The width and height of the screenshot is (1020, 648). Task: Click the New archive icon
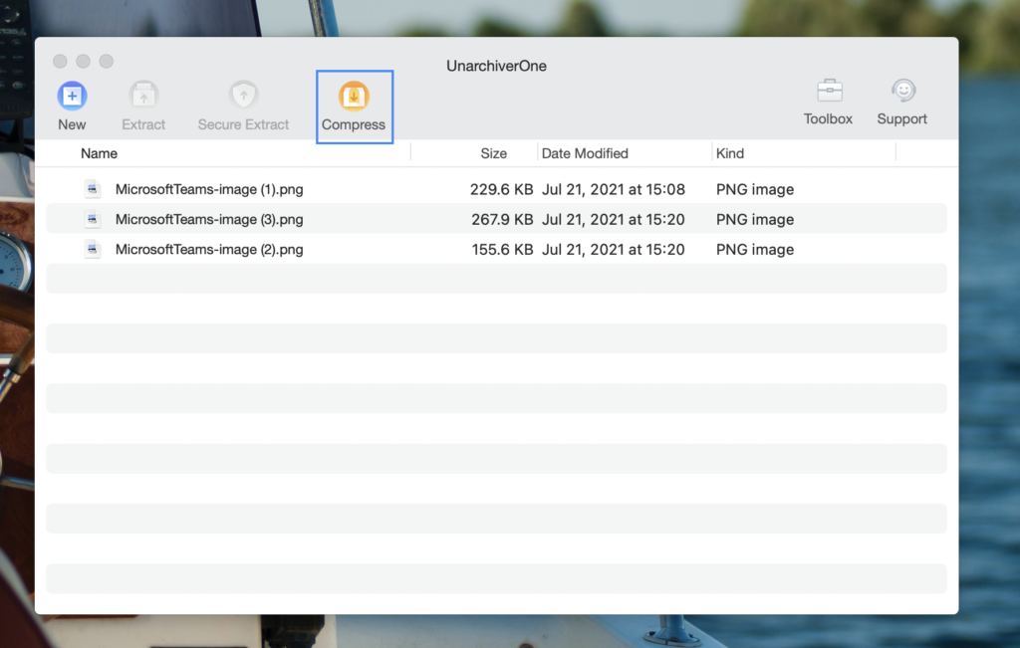point(72,96)
